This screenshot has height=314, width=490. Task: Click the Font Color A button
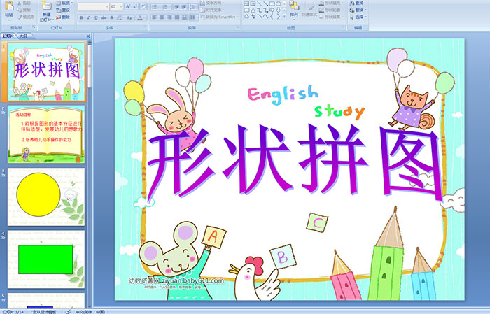(140, 18)
